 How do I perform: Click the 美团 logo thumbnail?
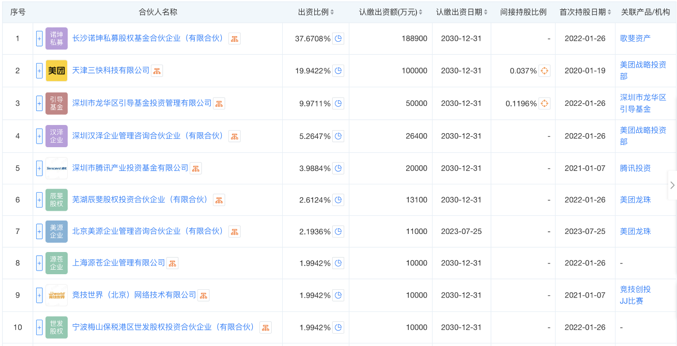point(56,71)
